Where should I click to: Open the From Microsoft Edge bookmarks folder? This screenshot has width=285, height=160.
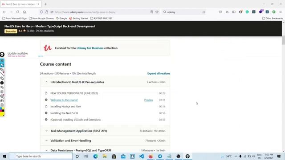pos(14,18)
